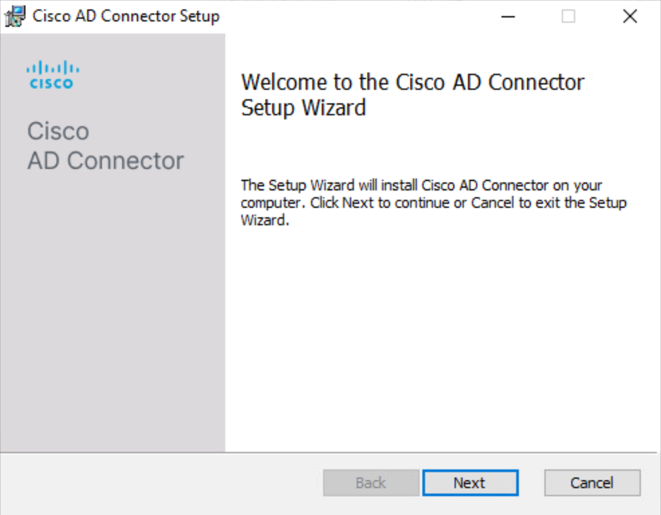This screenshot has width=661, height=515.
Task: Click the Setup Wizard description paragraph
Action: click(434, 203)
